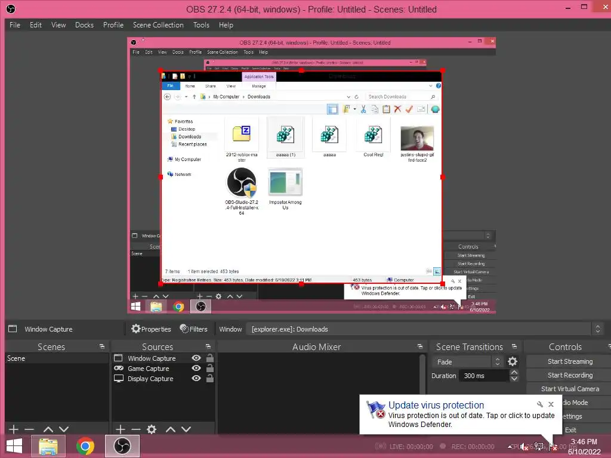Screen dimensions: 611x458
Task: Move source down in list
Action: [186, 429]
